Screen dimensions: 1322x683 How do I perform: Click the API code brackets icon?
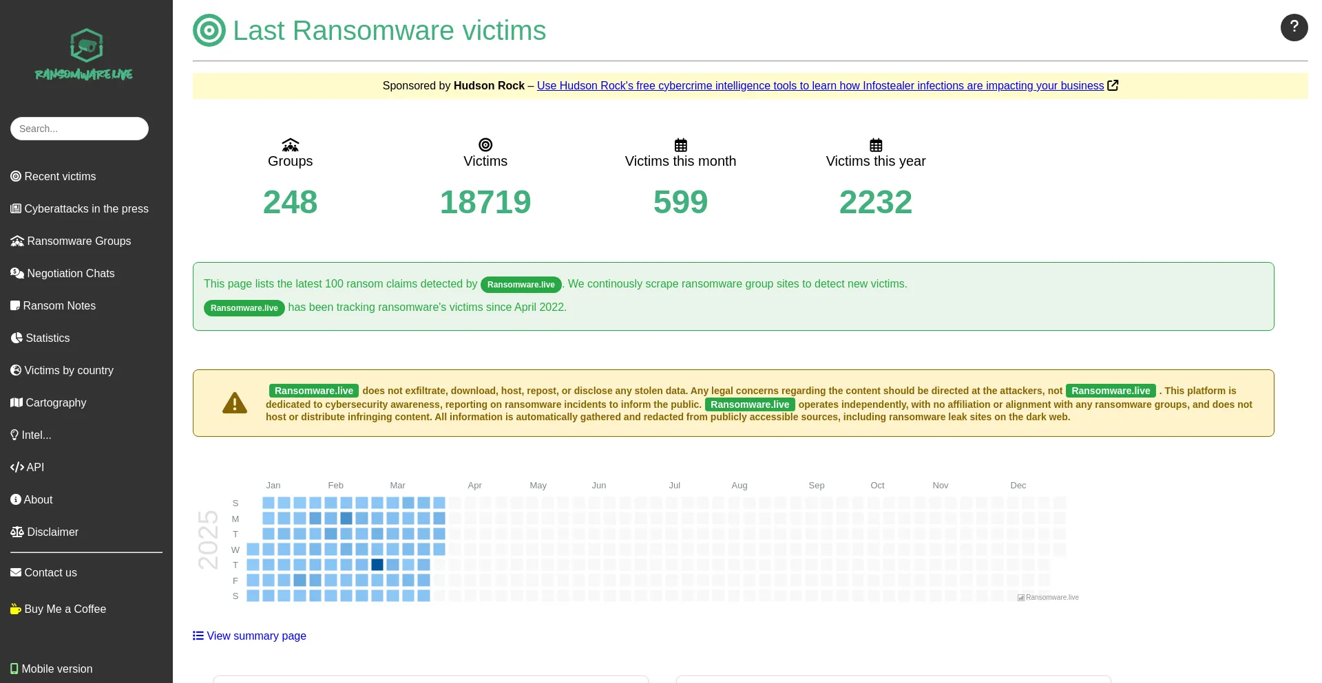[17, 467]
